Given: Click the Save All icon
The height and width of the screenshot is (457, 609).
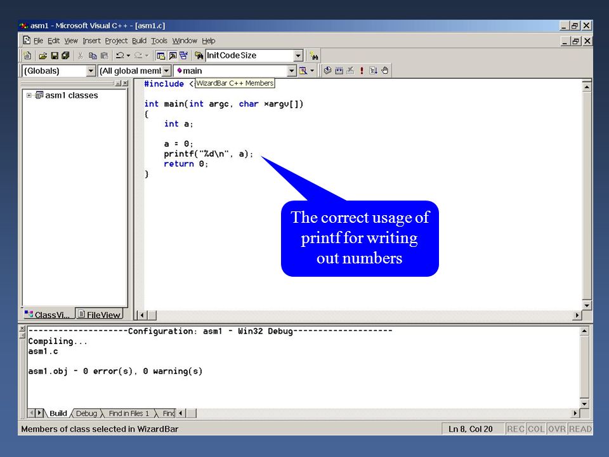Looking at the screenshot, I should pos(65,56).
